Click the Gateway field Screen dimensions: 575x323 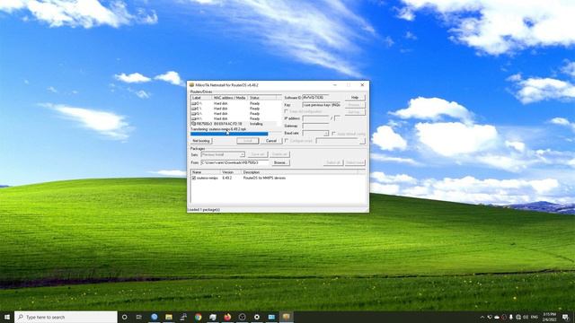(x=315, y=126)
